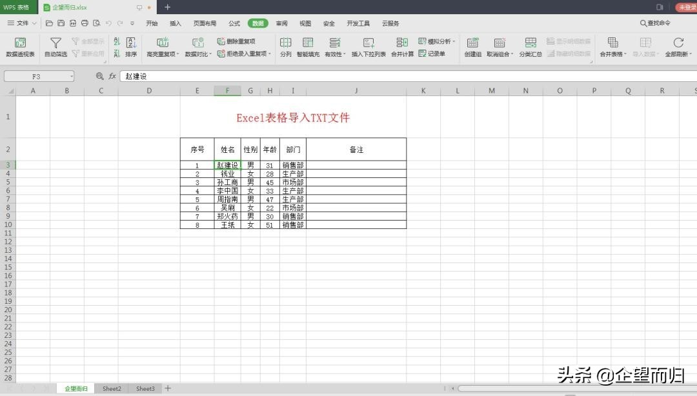
Task: Click the 全部显示 show all filter icon
Action: coord(76,41)
